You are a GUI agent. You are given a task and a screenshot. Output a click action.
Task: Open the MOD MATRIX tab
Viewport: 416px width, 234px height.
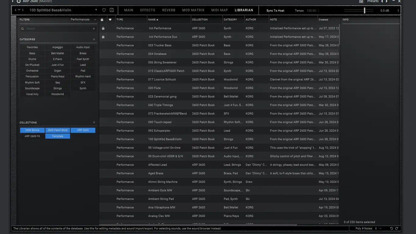coord(193,10)
